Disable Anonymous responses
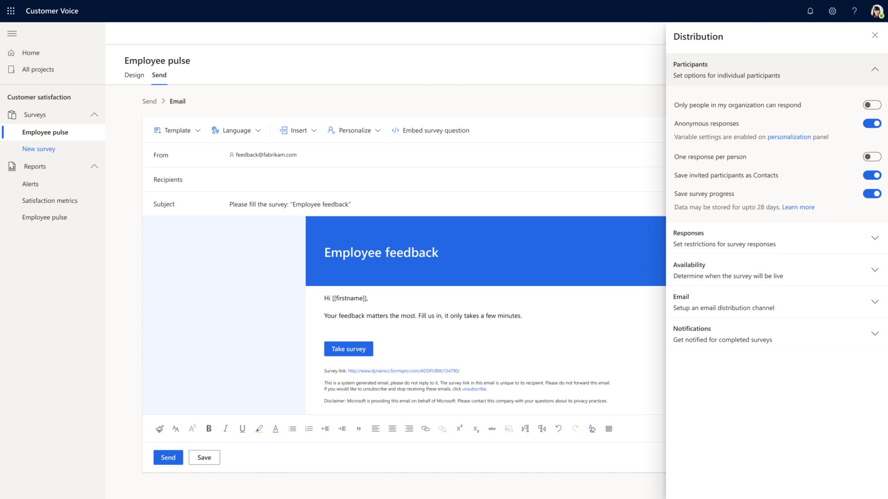The image size is (888, 499). click(x=872, y=123)
